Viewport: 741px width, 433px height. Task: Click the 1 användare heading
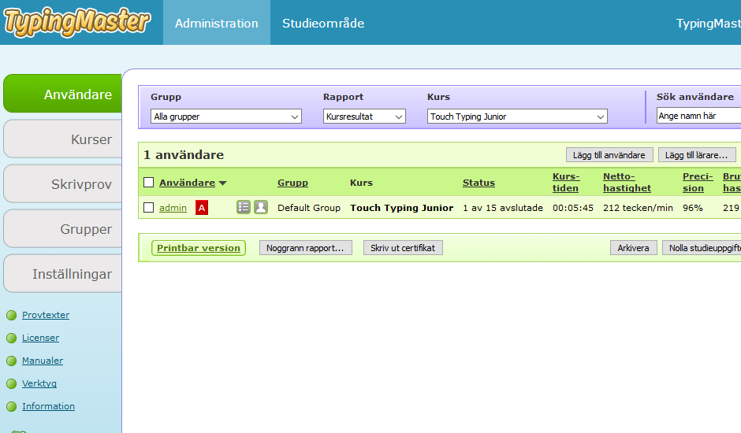184,155
